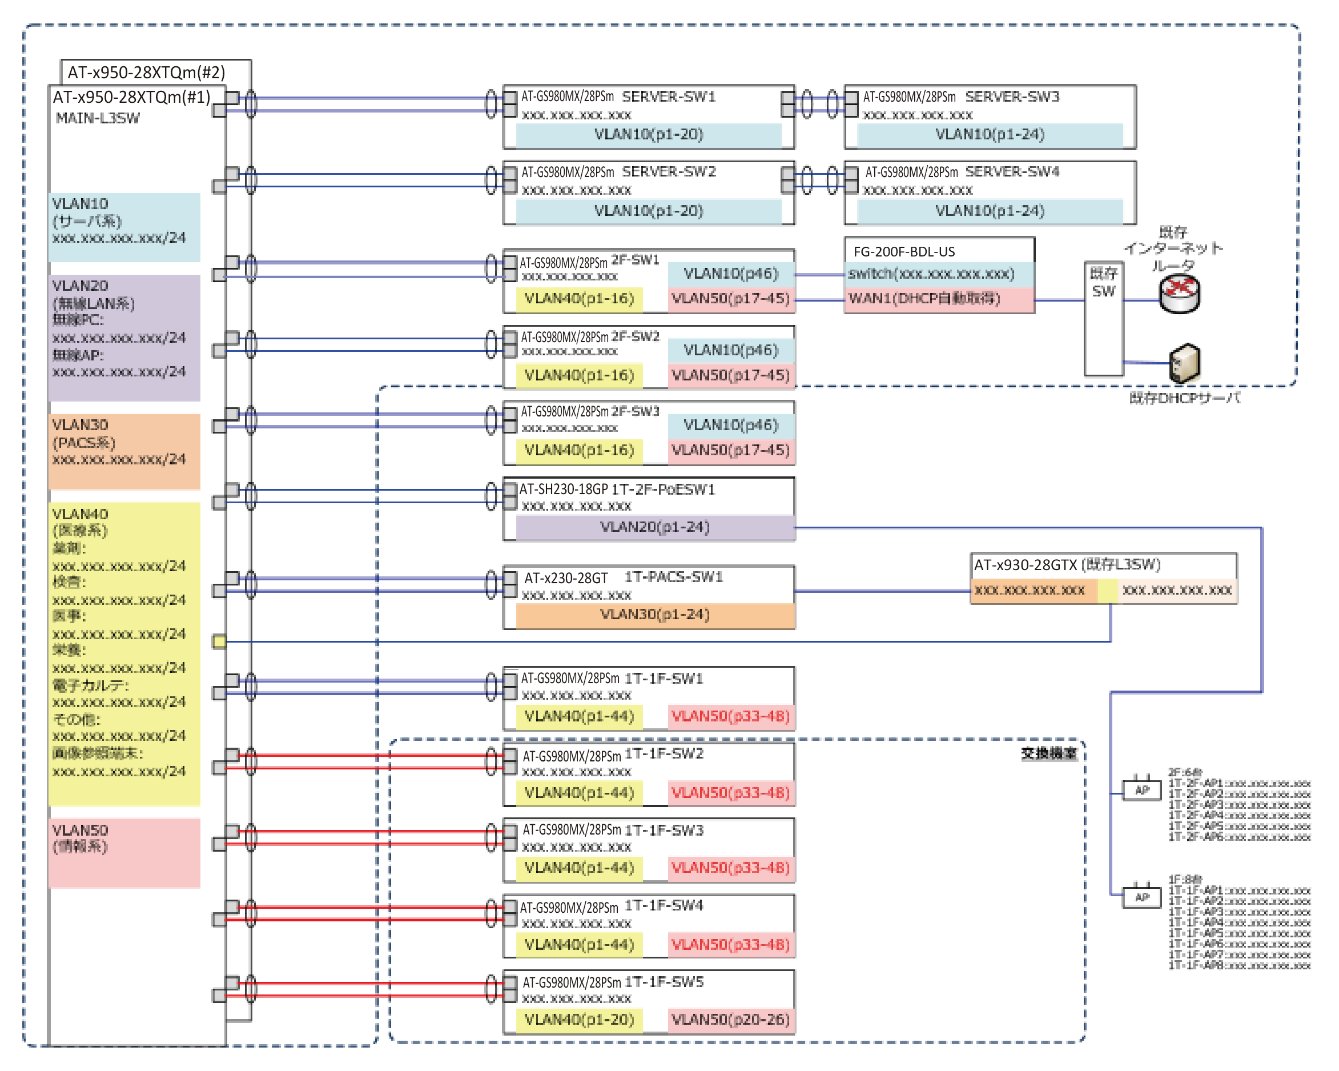This screenshot has width=1339, height=1071.
Task: Select the 1T-1F-SW5 switch label
Action: click(x=664, y=982)
